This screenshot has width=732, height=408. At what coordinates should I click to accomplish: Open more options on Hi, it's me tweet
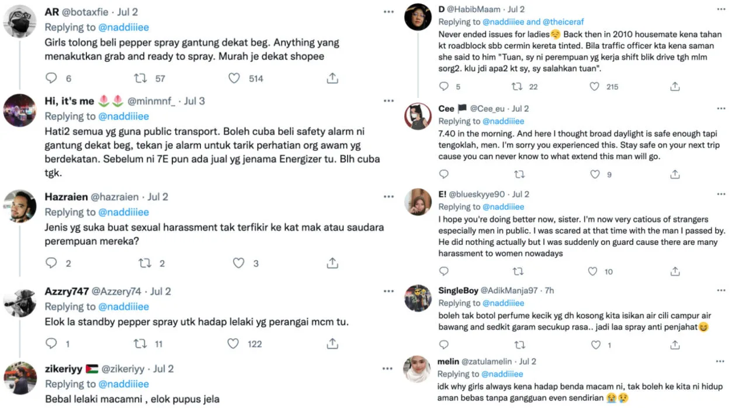click(x=388, y=101)
